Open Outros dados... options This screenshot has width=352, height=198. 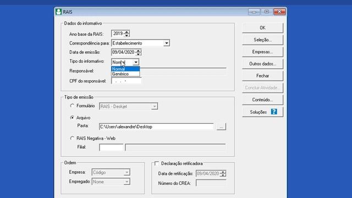(262, 64)
